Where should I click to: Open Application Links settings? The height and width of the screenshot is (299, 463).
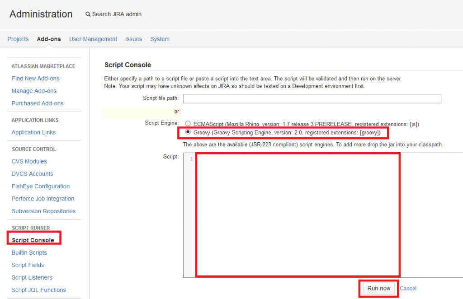pyautogui.click(x=33, y=132)
